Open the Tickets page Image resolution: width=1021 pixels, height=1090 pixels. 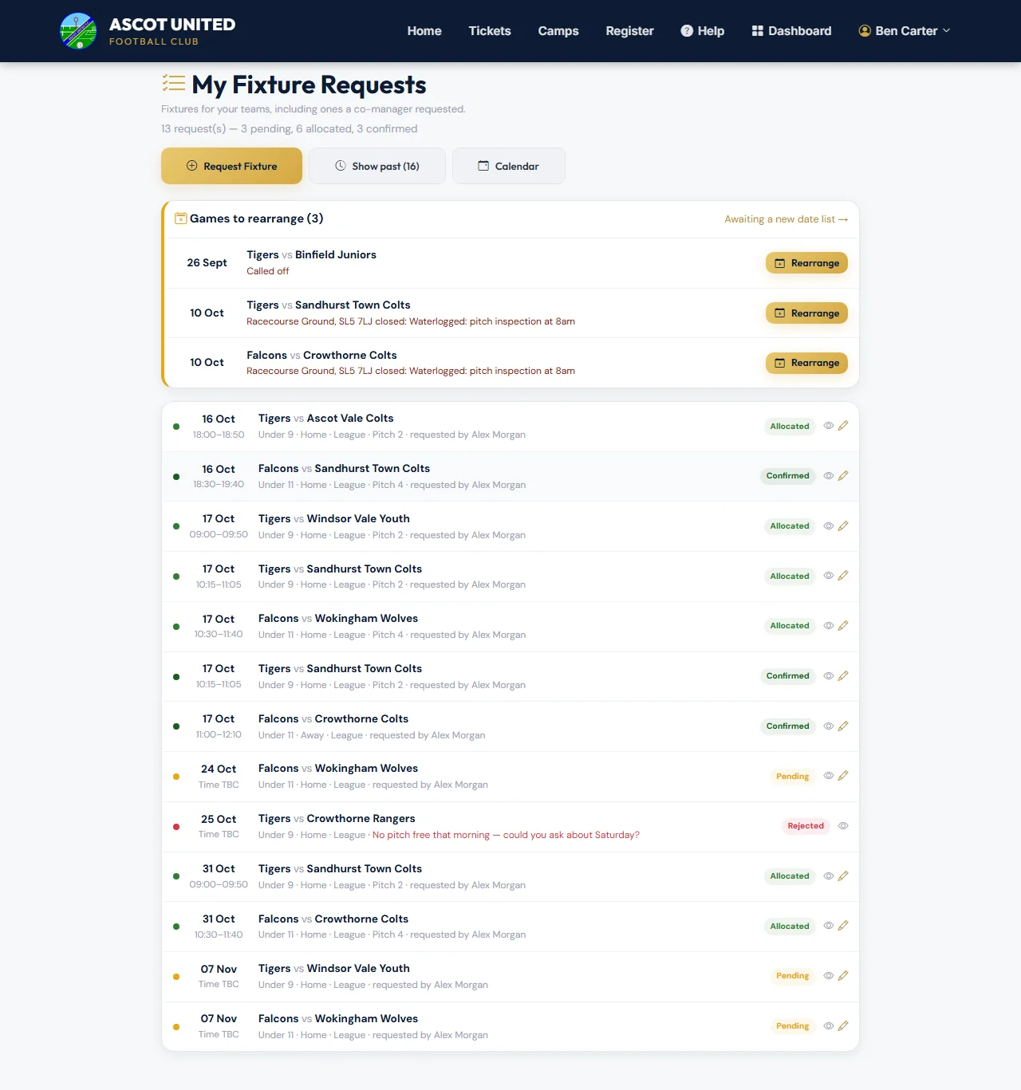tap(490, 31)
